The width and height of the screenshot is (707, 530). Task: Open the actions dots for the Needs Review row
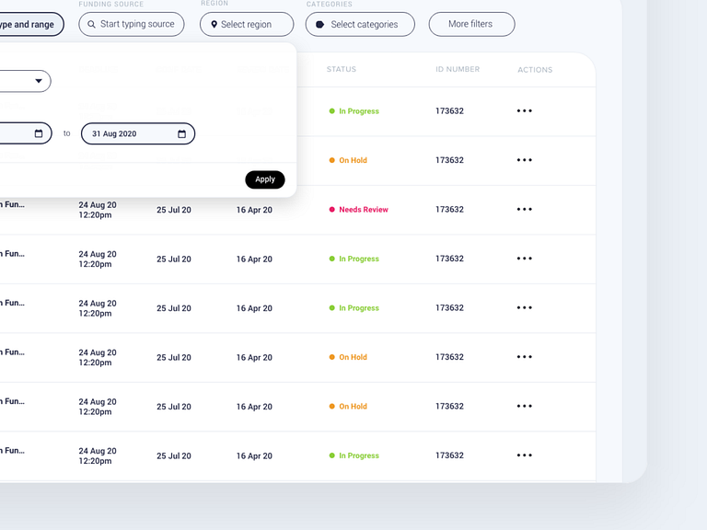click(525, 209)
